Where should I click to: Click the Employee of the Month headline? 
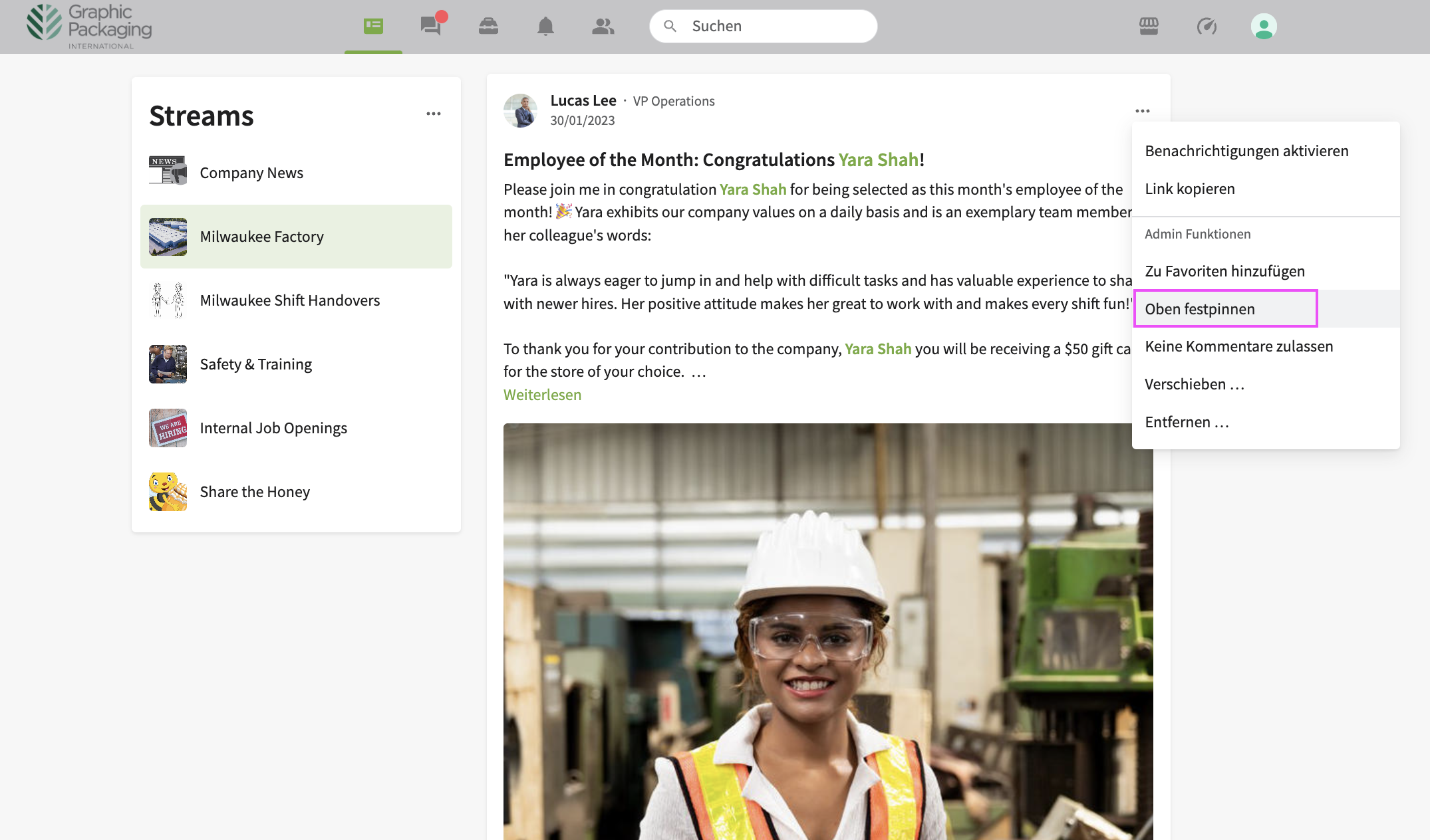pos(714,159)
